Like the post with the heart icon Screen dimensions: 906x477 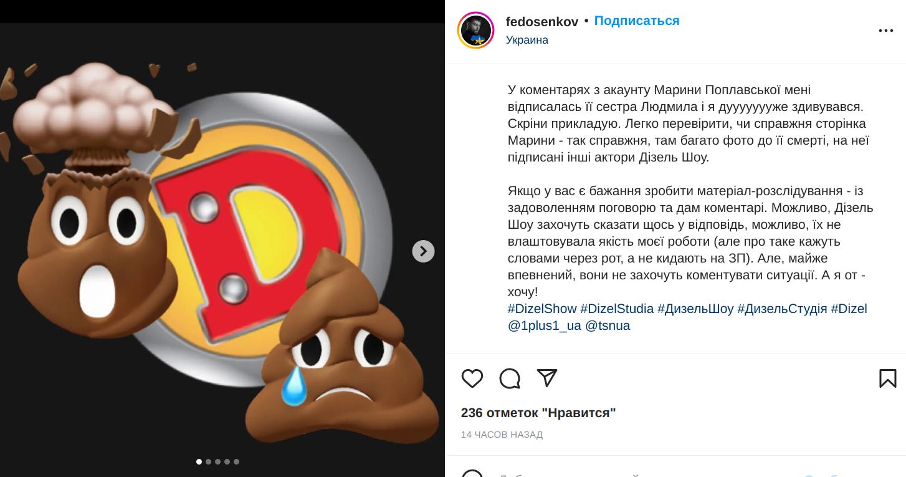coord(472,378)
